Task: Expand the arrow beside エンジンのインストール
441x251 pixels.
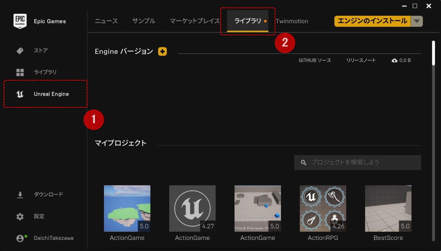Action: click(417, 21)
